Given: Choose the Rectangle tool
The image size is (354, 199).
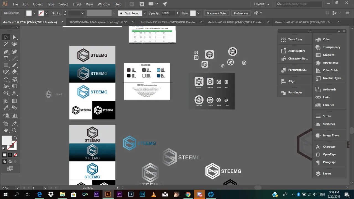Looking at the screenshot, I should click(x=6, y=65).
